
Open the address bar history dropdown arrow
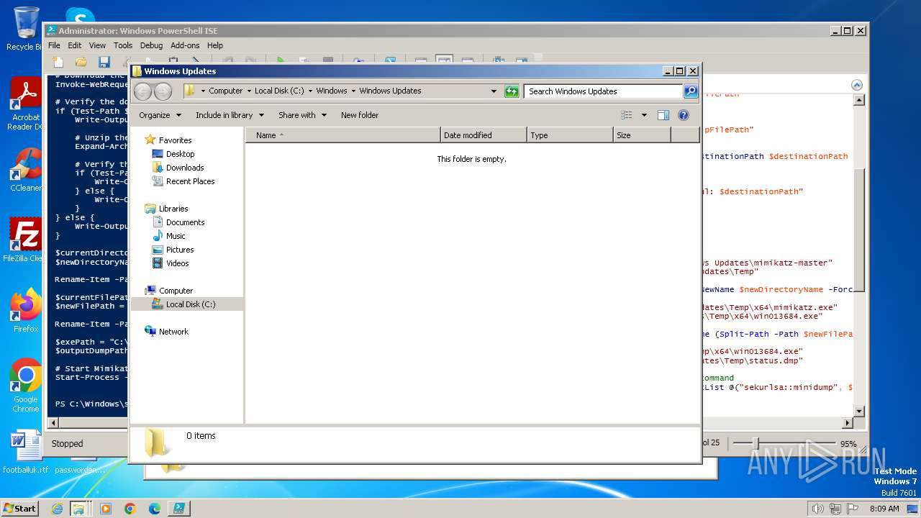(x=494, y=91)
